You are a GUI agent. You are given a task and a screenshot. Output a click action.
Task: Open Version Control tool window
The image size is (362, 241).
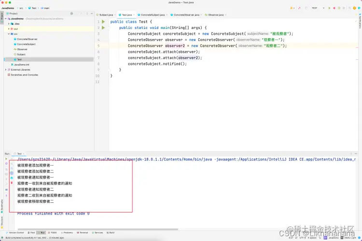[15, 233]
